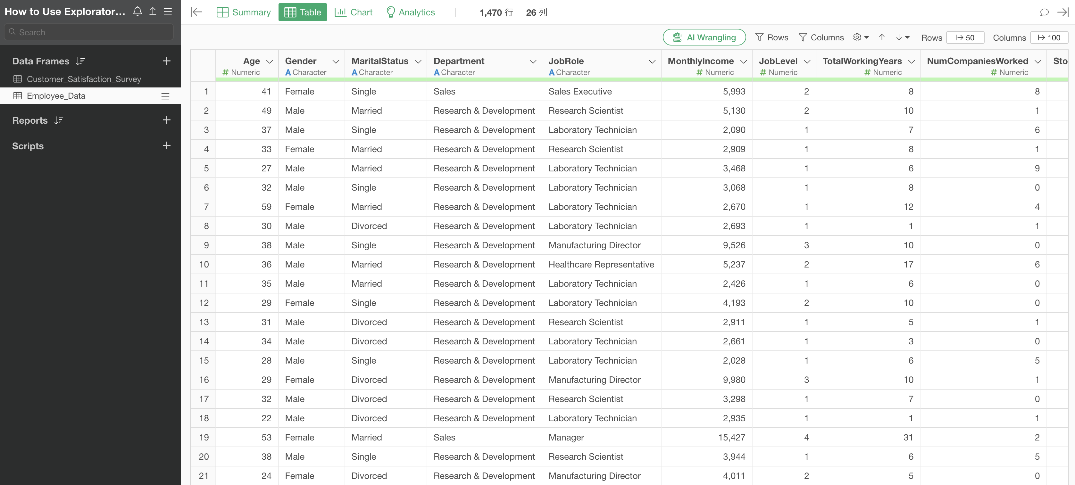Open the Department column dropdown menu
1075x485 pixels.
(x=533, y=62)
